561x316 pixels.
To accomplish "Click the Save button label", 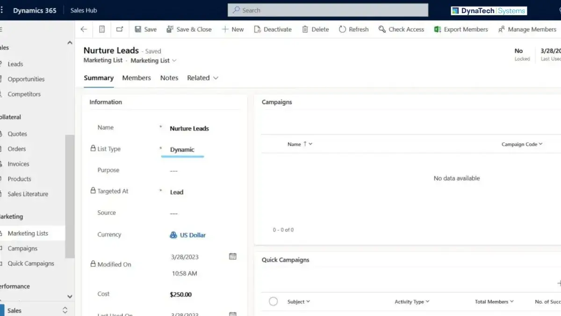I will click(x=151, y=29).
